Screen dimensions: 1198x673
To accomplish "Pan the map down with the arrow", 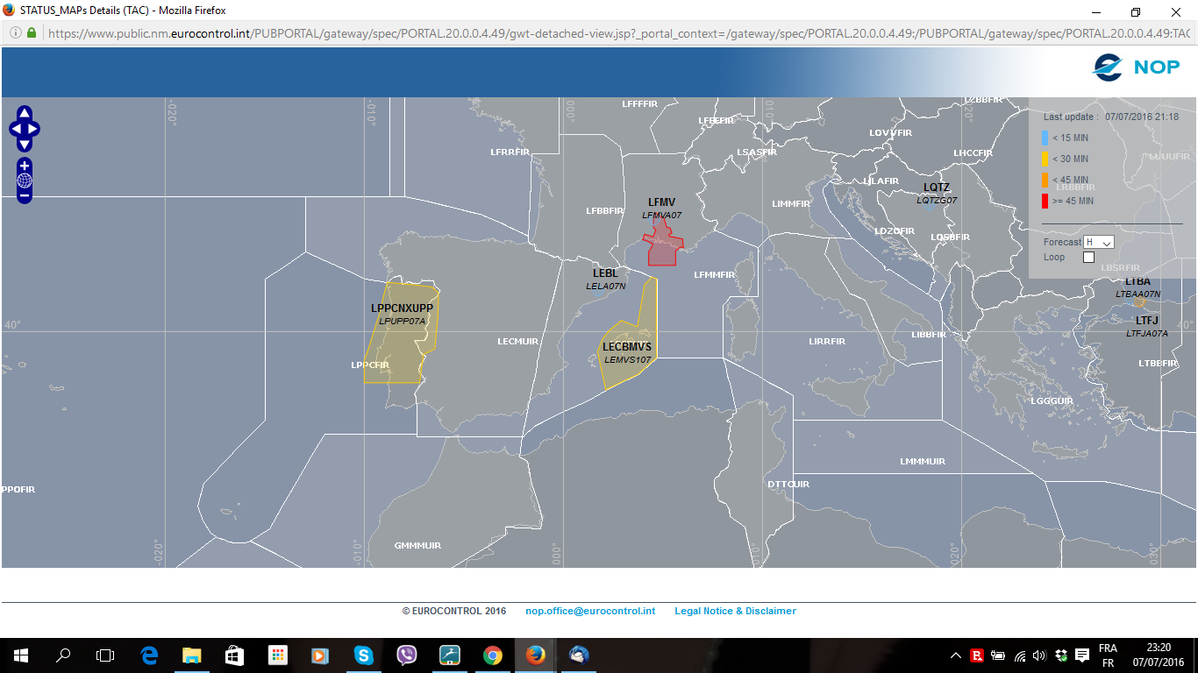I will 25,145.
